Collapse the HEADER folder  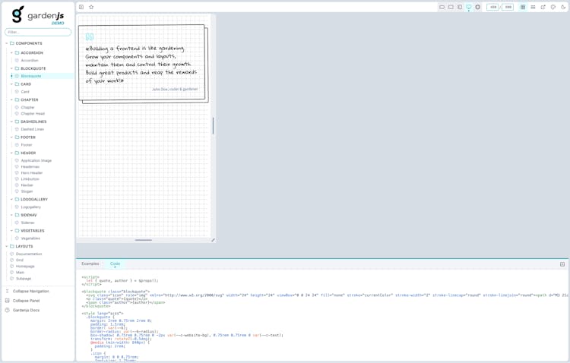tap(11, 153)
